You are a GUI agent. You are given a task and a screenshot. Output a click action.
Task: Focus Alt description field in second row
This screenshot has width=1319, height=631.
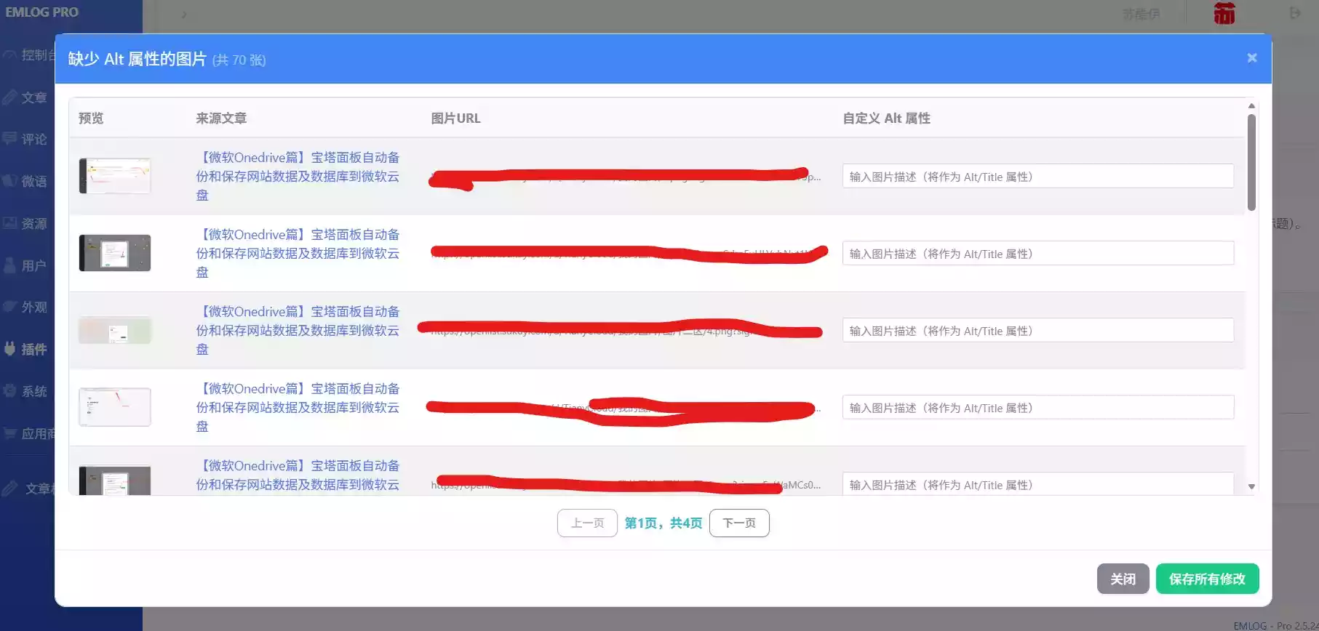(x=1037, y=253)
